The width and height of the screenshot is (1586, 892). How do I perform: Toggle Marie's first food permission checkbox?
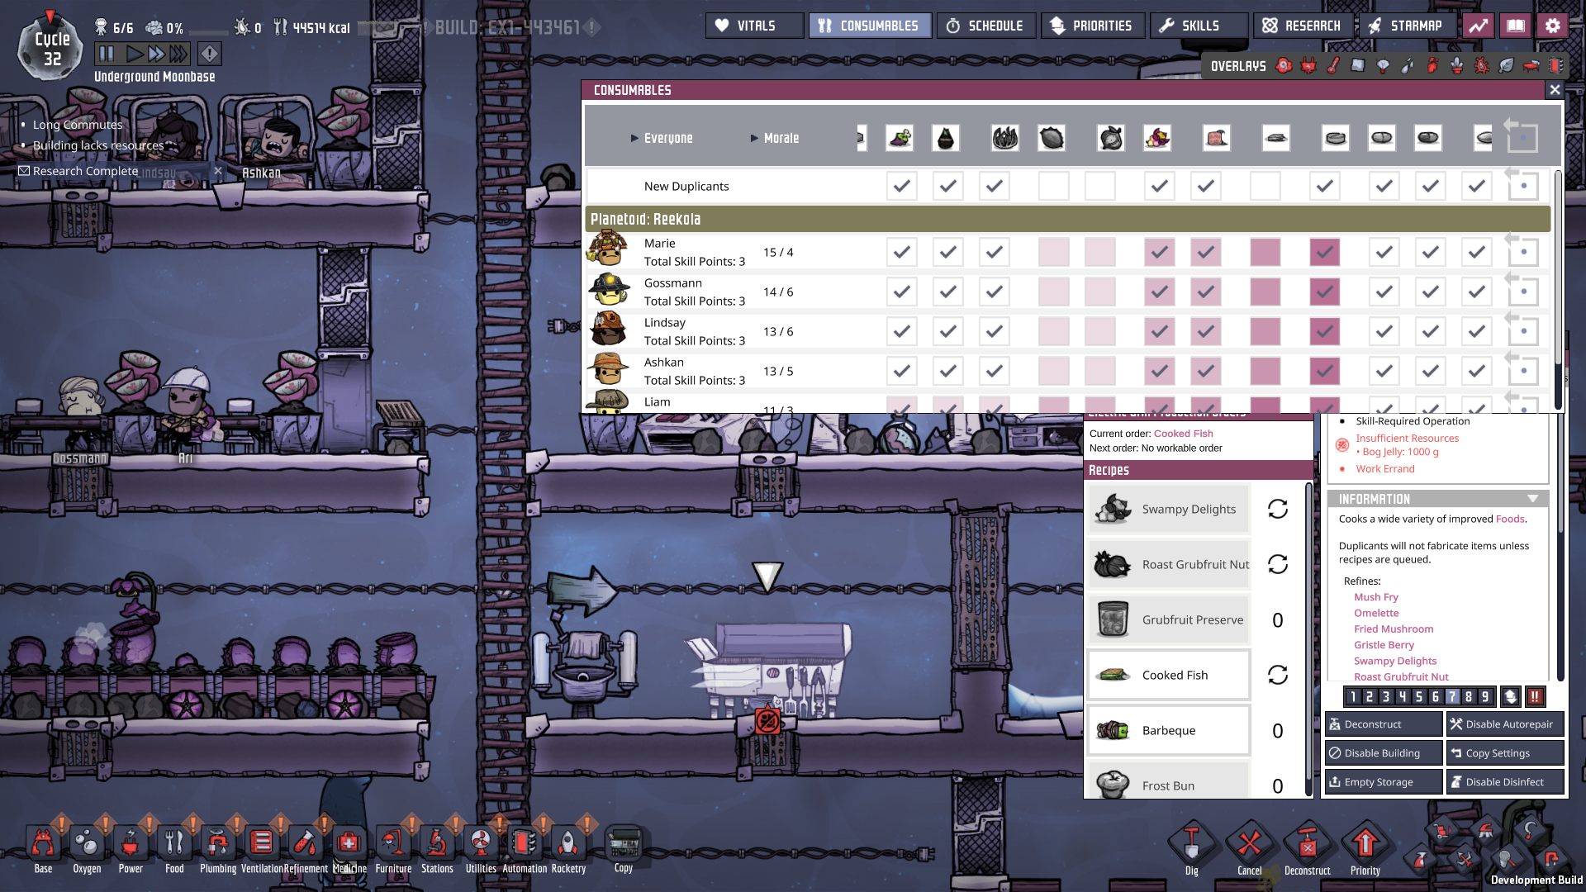pyautogui.click(x=901, y=252)
